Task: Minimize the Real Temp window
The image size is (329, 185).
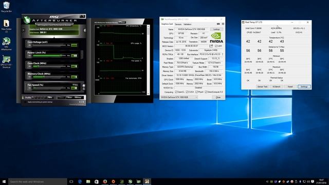Action: pyautogui.click(x=292, y=22)
